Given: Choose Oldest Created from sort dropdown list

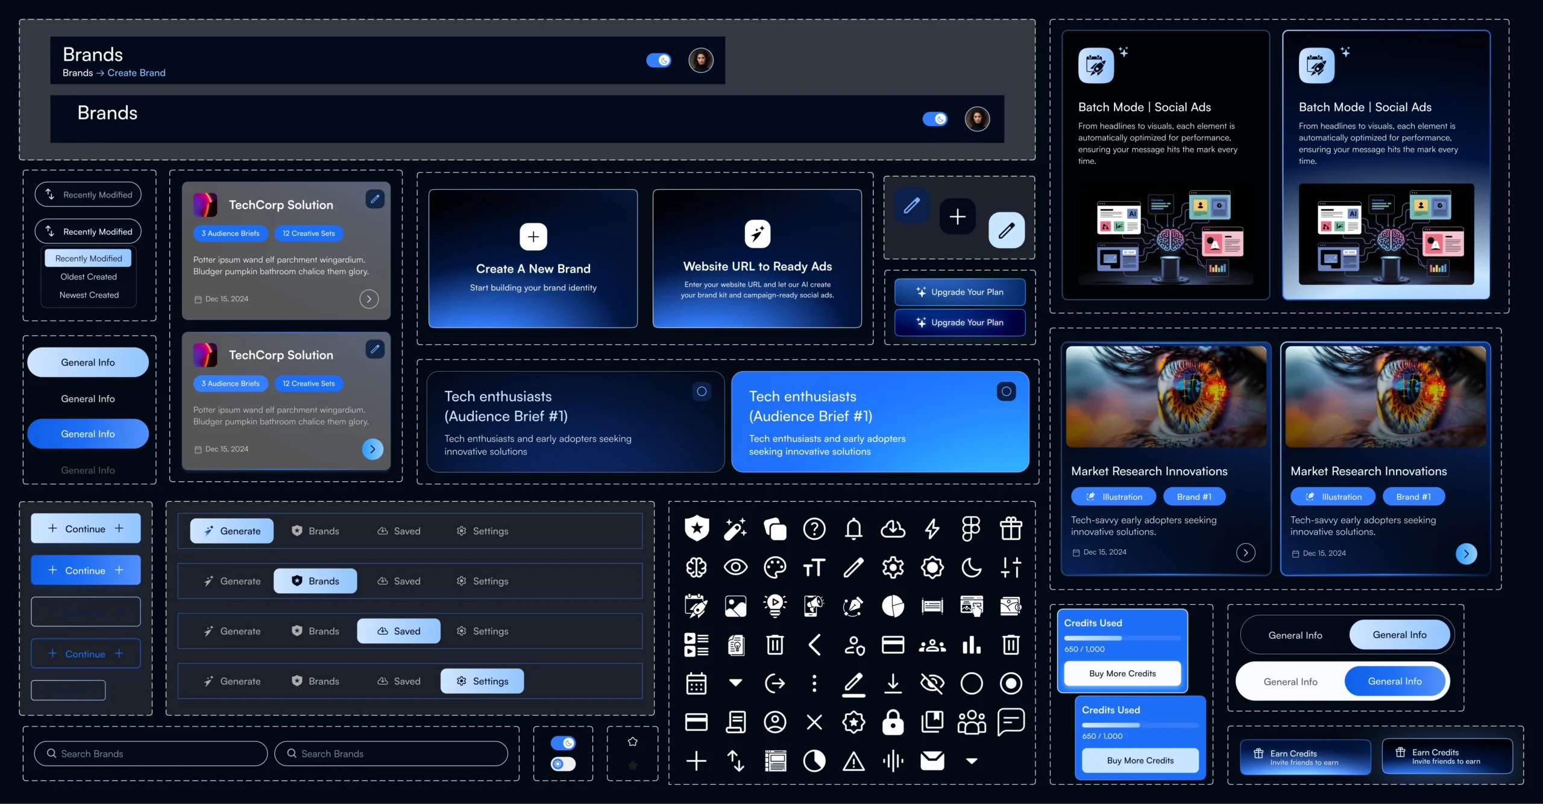Looking at the screenshot, I should [x=89, y=276].
